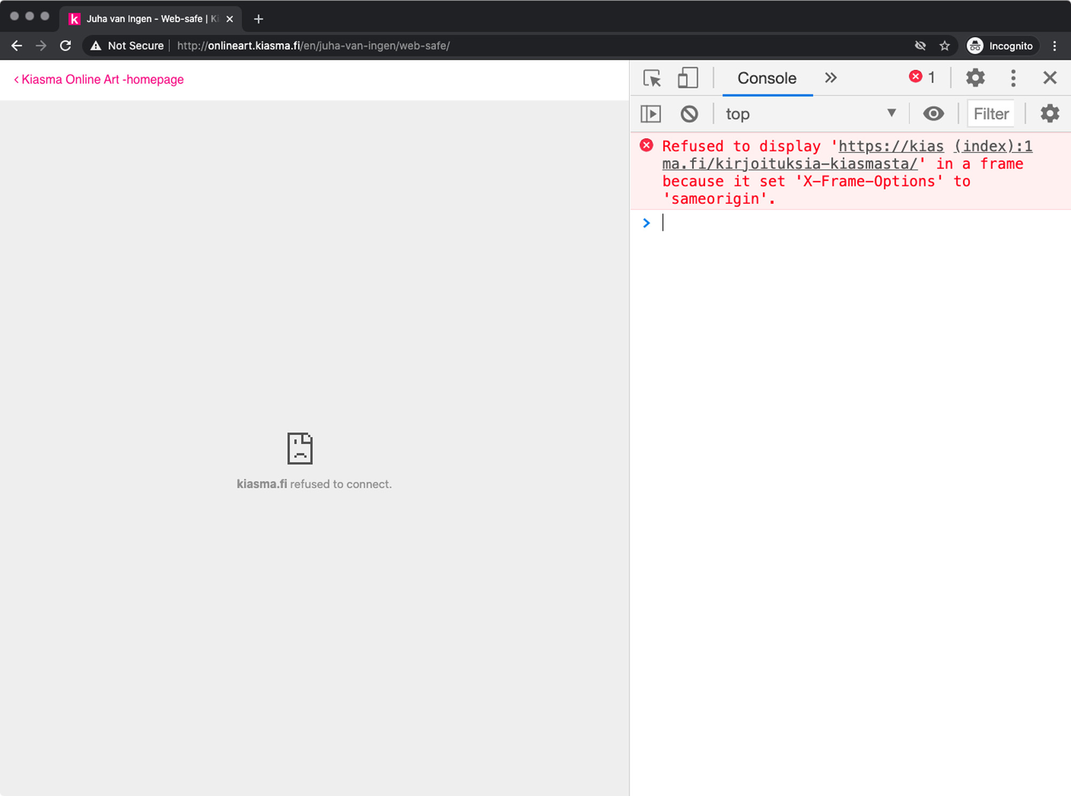Select the Juha van Ingen browser tab
The width and height of the screenshot is (1071, 796).
pos(145,19)
